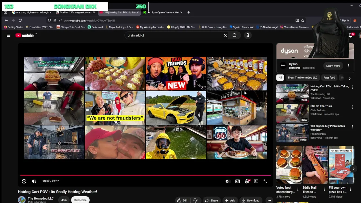
Task: Open the Dashboard bookmark
Action: (x=95, y=27)
